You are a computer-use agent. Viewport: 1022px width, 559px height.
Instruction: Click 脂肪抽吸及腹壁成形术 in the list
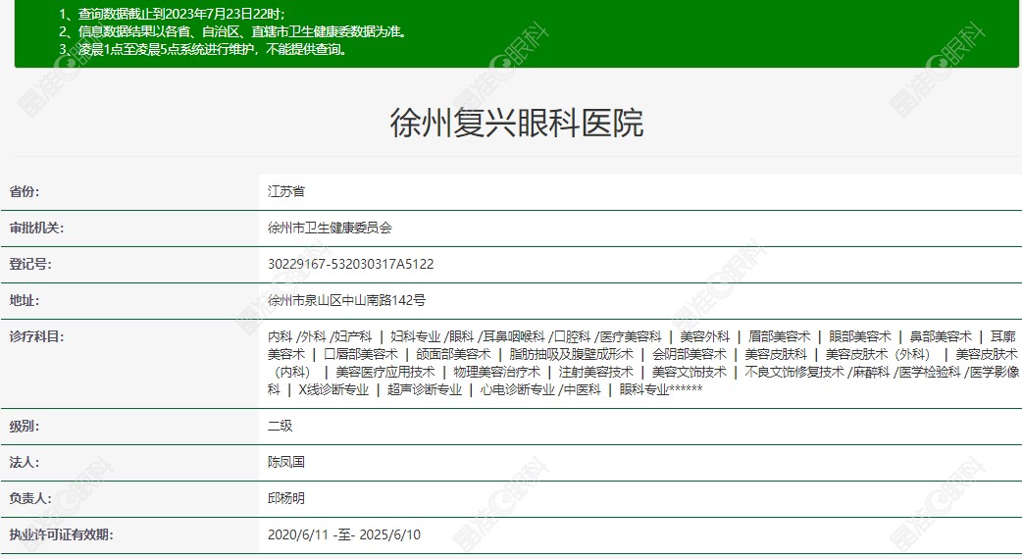[571, 354]
